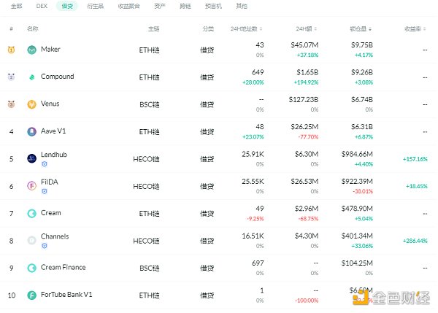The height and width of the screenshot is (313, 438).
Task: Click the gold first-place medal icon
Action: click(x=11, y=50)
